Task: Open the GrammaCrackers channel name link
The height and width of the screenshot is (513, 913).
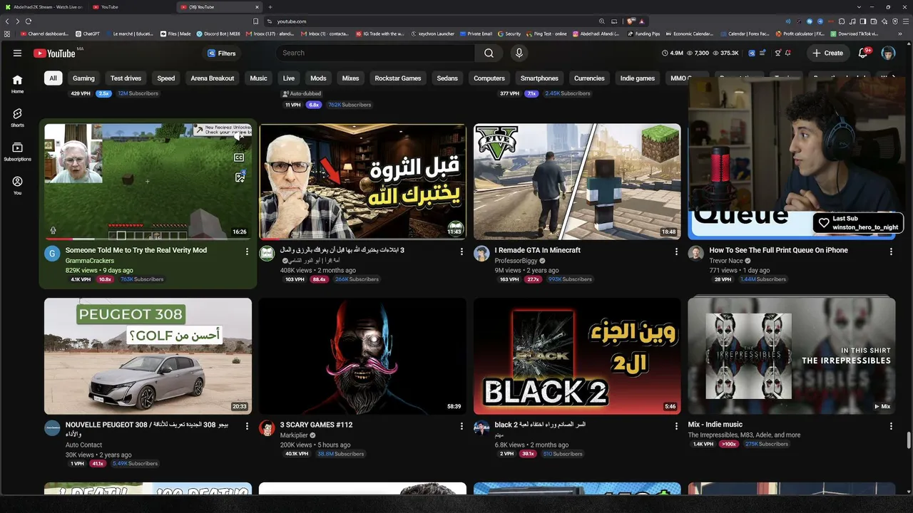Action: pos(89,261)
